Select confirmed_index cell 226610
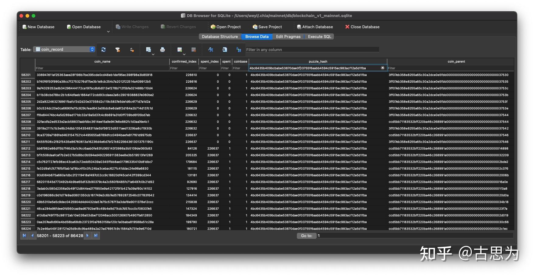The image size is (534, 276). 184,75
